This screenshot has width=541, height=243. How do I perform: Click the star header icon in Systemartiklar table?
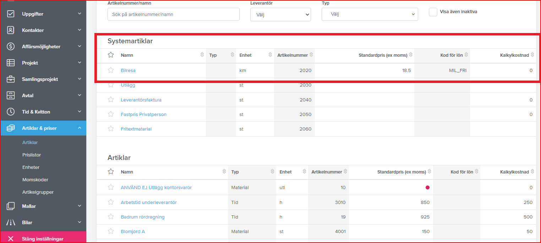point(111,55)
